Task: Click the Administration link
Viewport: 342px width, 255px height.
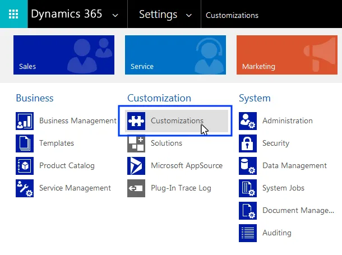Action: pos(288,120)
